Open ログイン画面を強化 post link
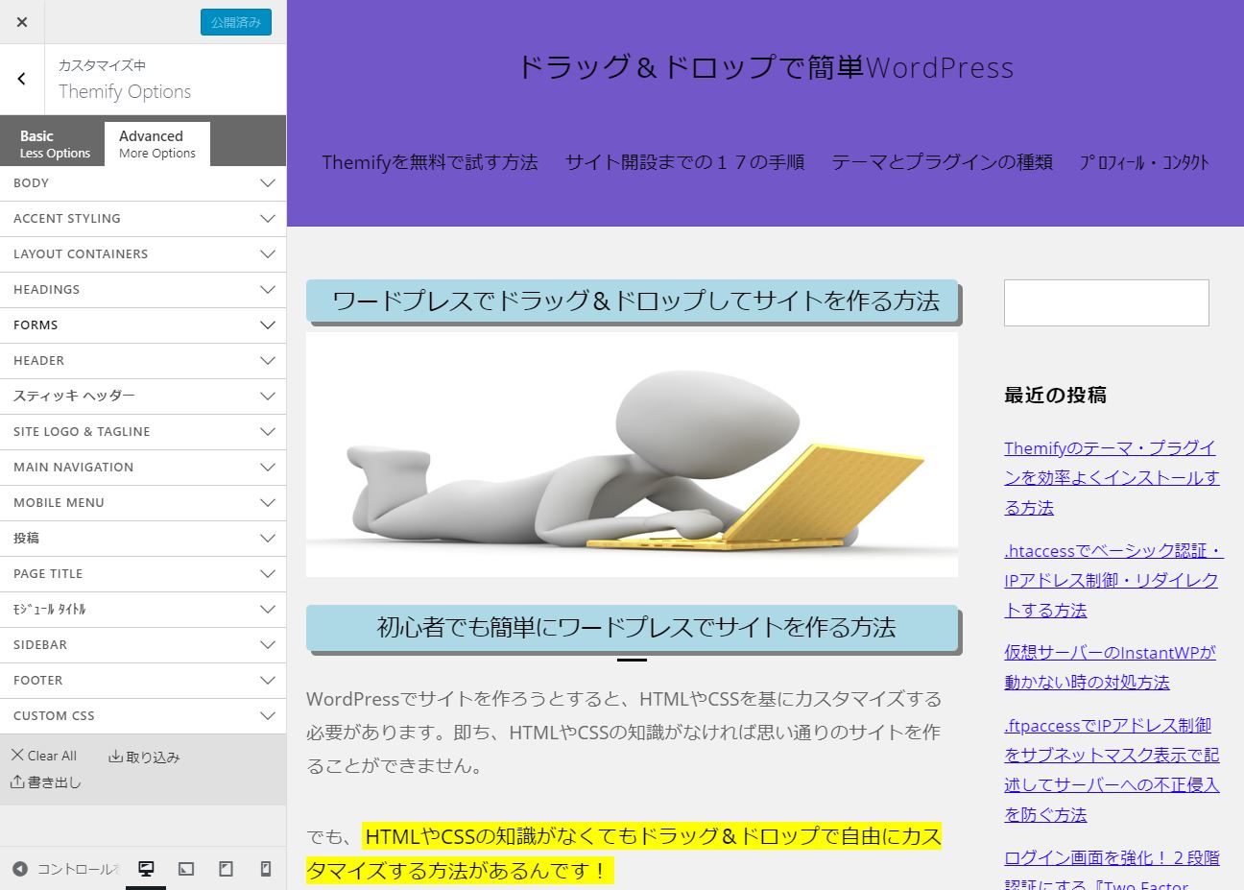The height and width of the screenshot is (890, 1244). tap(1112, 872)
